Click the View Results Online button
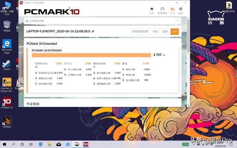The image size is (237, 148). [x=140, y=31]
